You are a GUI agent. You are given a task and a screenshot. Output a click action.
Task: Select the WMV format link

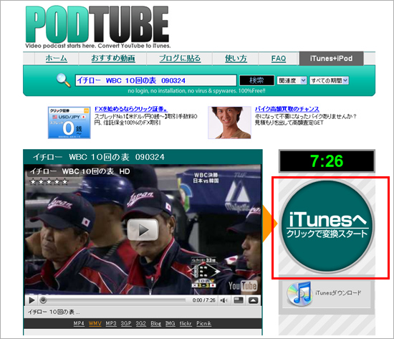click(x=95, y=323)
